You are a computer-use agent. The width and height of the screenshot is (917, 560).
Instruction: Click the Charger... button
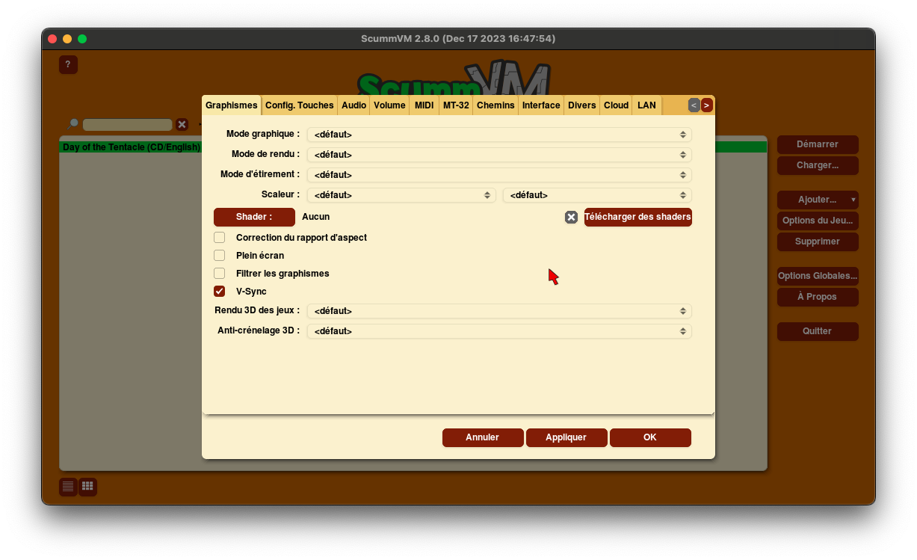coord(818,165)
